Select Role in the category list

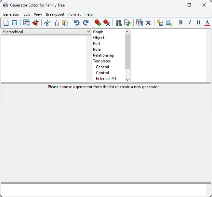pos(97,49)
